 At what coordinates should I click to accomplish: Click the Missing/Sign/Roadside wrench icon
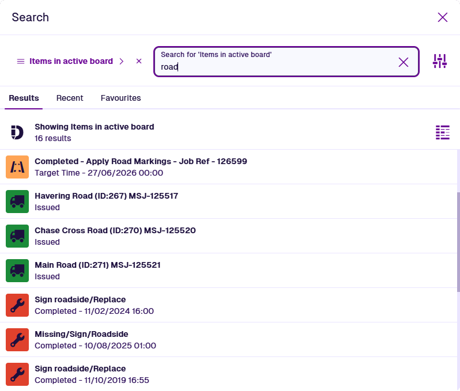pyautogui.click(x=17, y=340)
